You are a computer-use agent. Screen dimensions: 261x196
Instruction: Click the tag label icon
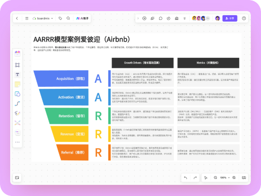click(60, 18)
